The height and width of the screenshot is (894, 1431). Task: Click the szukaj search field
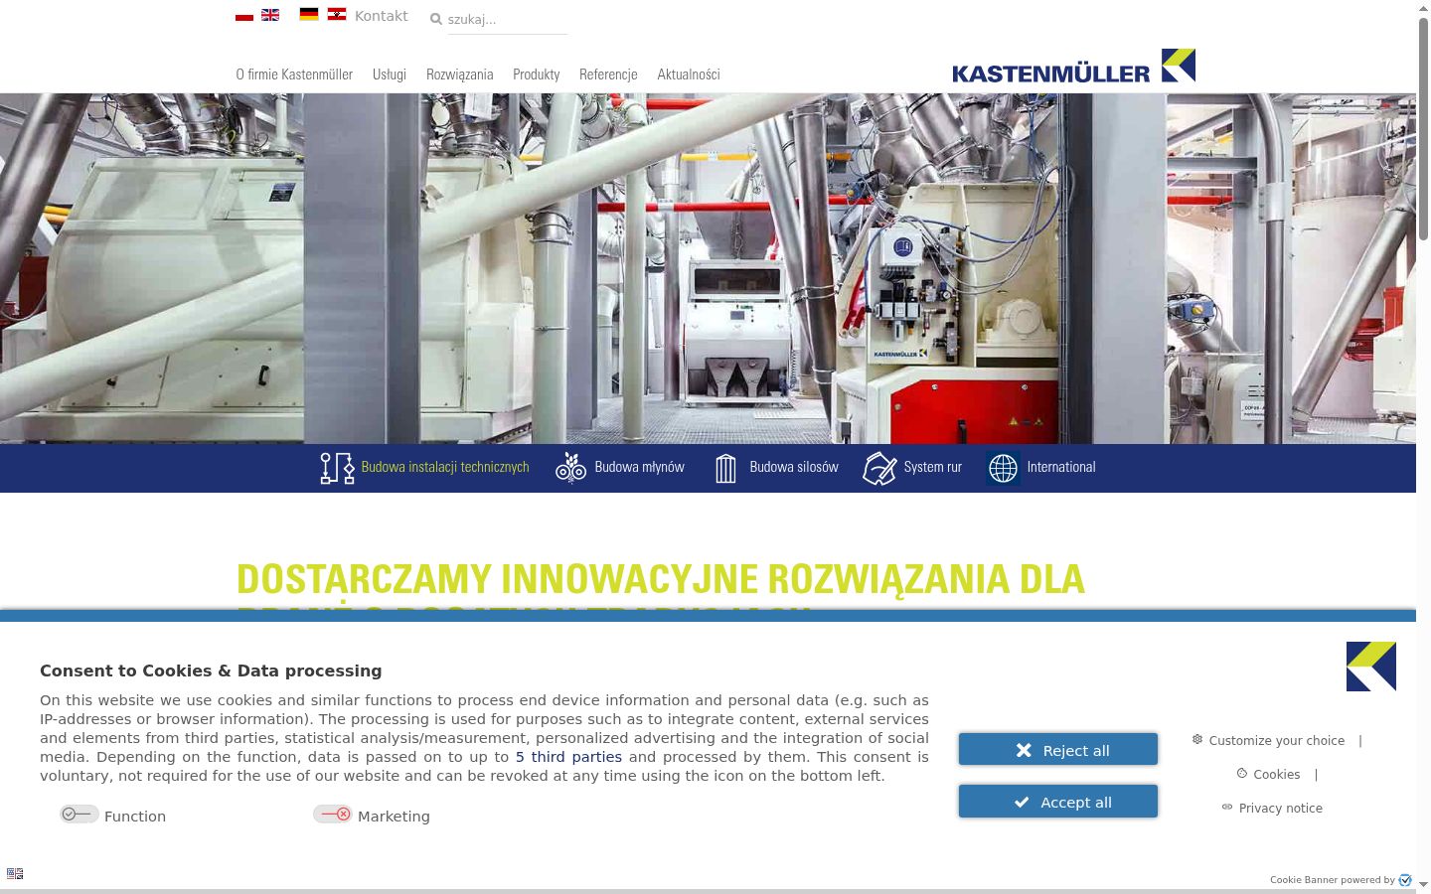point(507,20)
